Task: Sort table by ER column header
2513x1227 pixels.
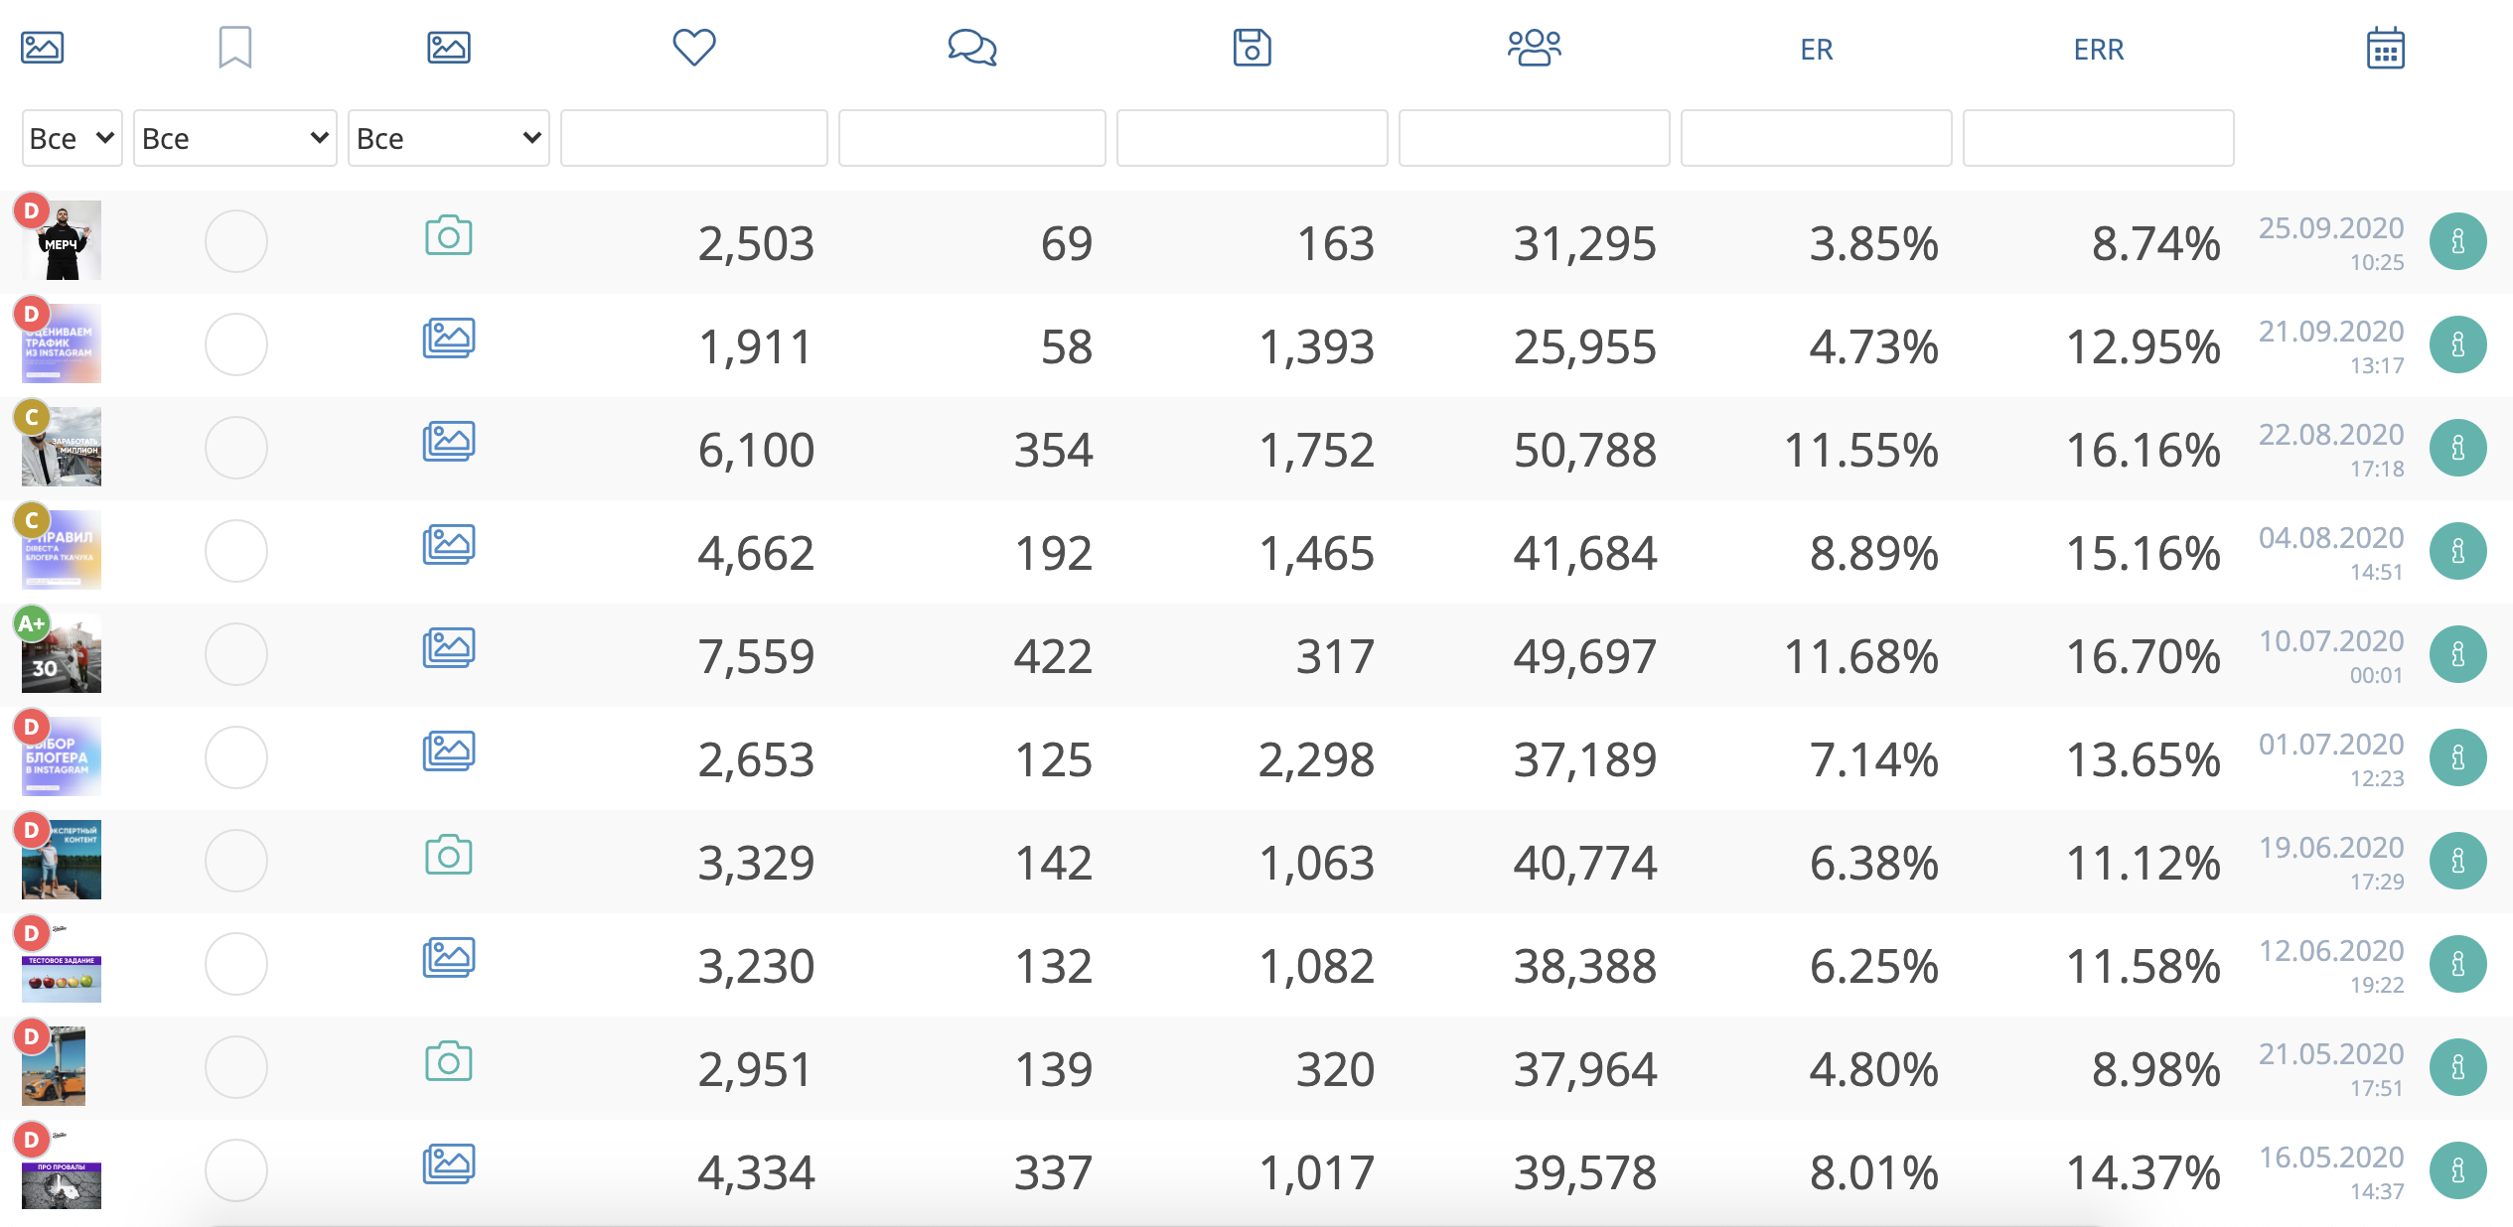Action: [1816, 49]
